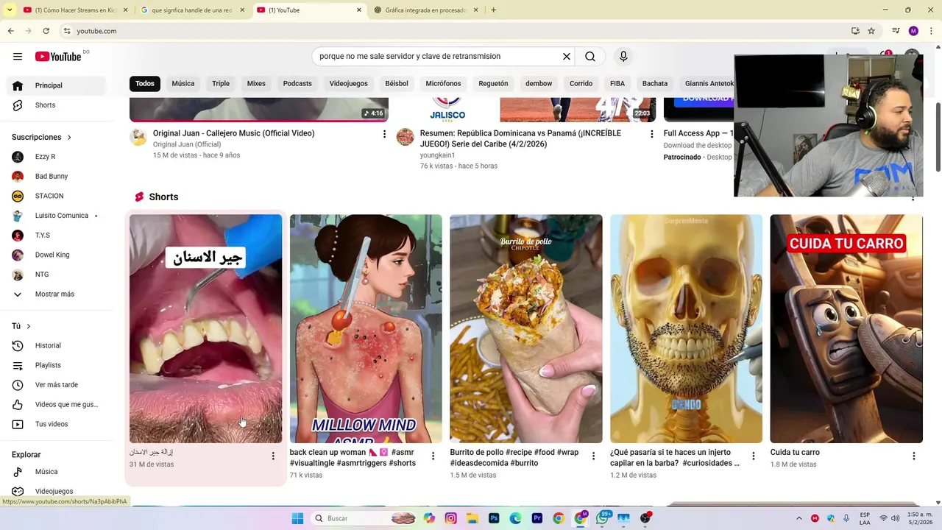Click the magnifier search button
Viewport: 942px width, 530px height.
(590, 57)
